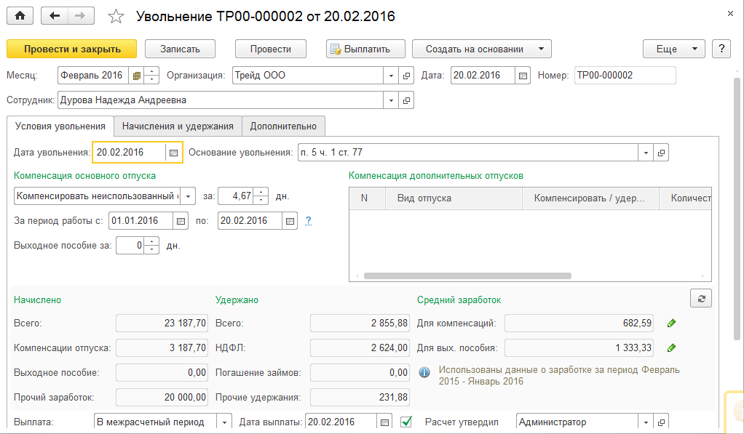The width and height of the screenshot is (744, 434).
Task: Click the Дата выплаты input field
Action: click(341, 422)
